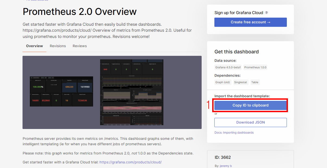
Task: Click the Table dependency tag
Action: tap(255, 82)
